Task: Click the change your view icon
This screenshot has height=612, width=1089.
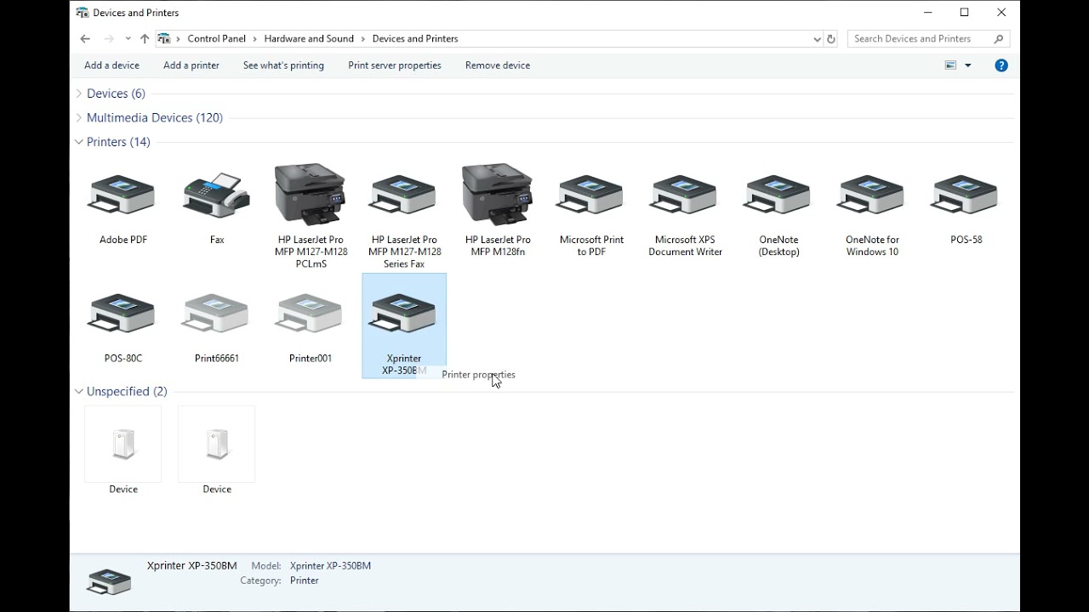Action: pyautogui.click(x=951, y=65)
